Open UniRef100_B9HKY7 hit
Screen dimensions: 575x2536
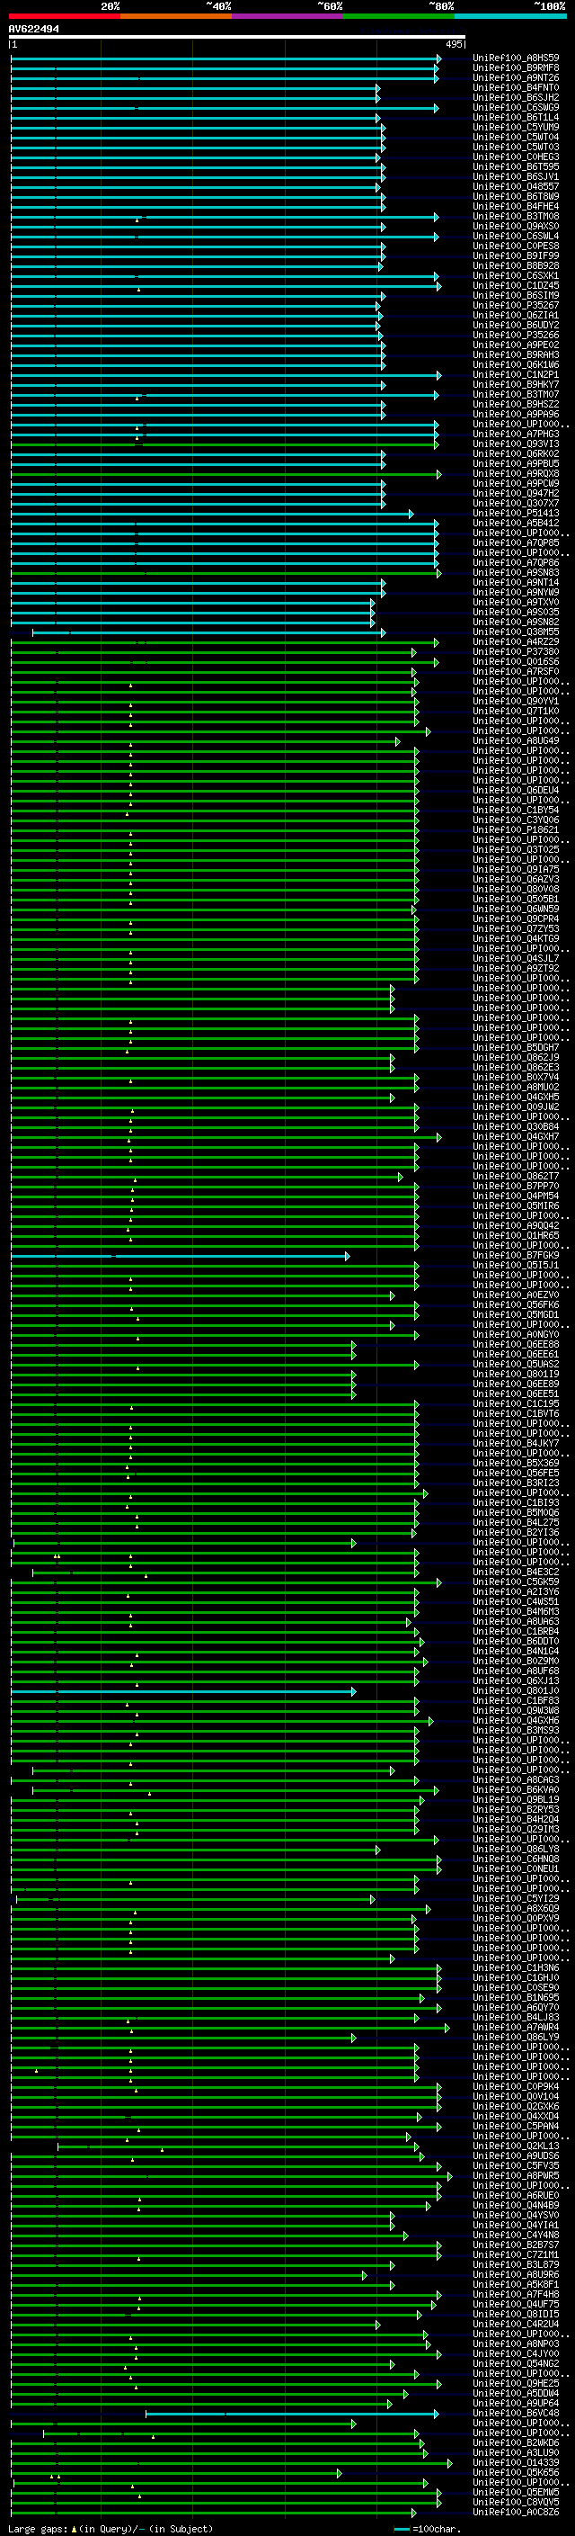click(516, 384)
